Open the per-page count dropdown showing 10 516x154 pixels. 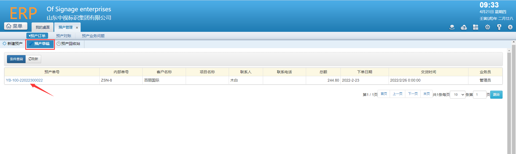pyautogui.click(x=458, y=95)
